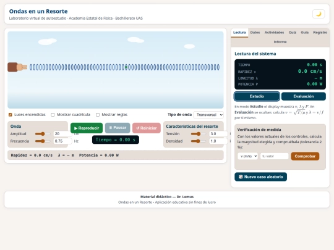Adjust the Tensión slider
This screenshot has width=334, height=250.
coord(199,134)
